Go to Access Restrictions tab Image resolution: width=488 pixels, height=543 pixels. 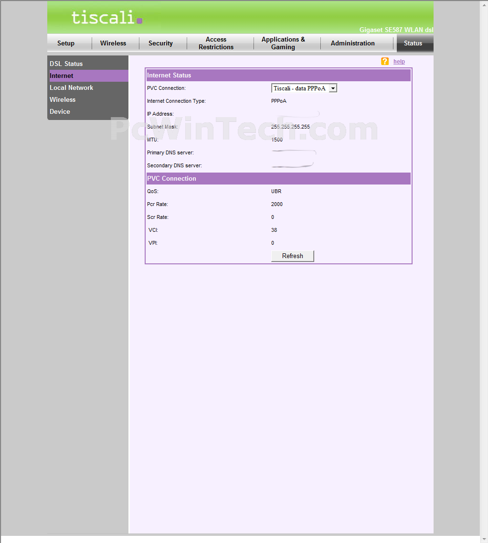pyautogui.click(x=216, y=43)
